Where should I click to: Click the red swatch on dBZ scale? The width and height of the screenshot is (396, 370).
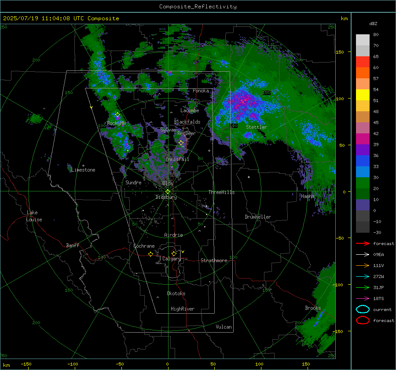(363, 62)
